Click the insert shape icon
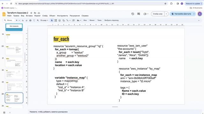The height and width of the screenshot is (114, 204). [63, 20]
